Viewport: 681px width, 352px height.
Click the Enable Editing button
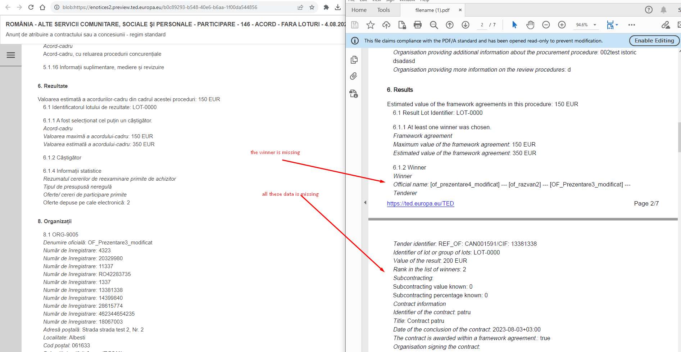coord(654,41)
